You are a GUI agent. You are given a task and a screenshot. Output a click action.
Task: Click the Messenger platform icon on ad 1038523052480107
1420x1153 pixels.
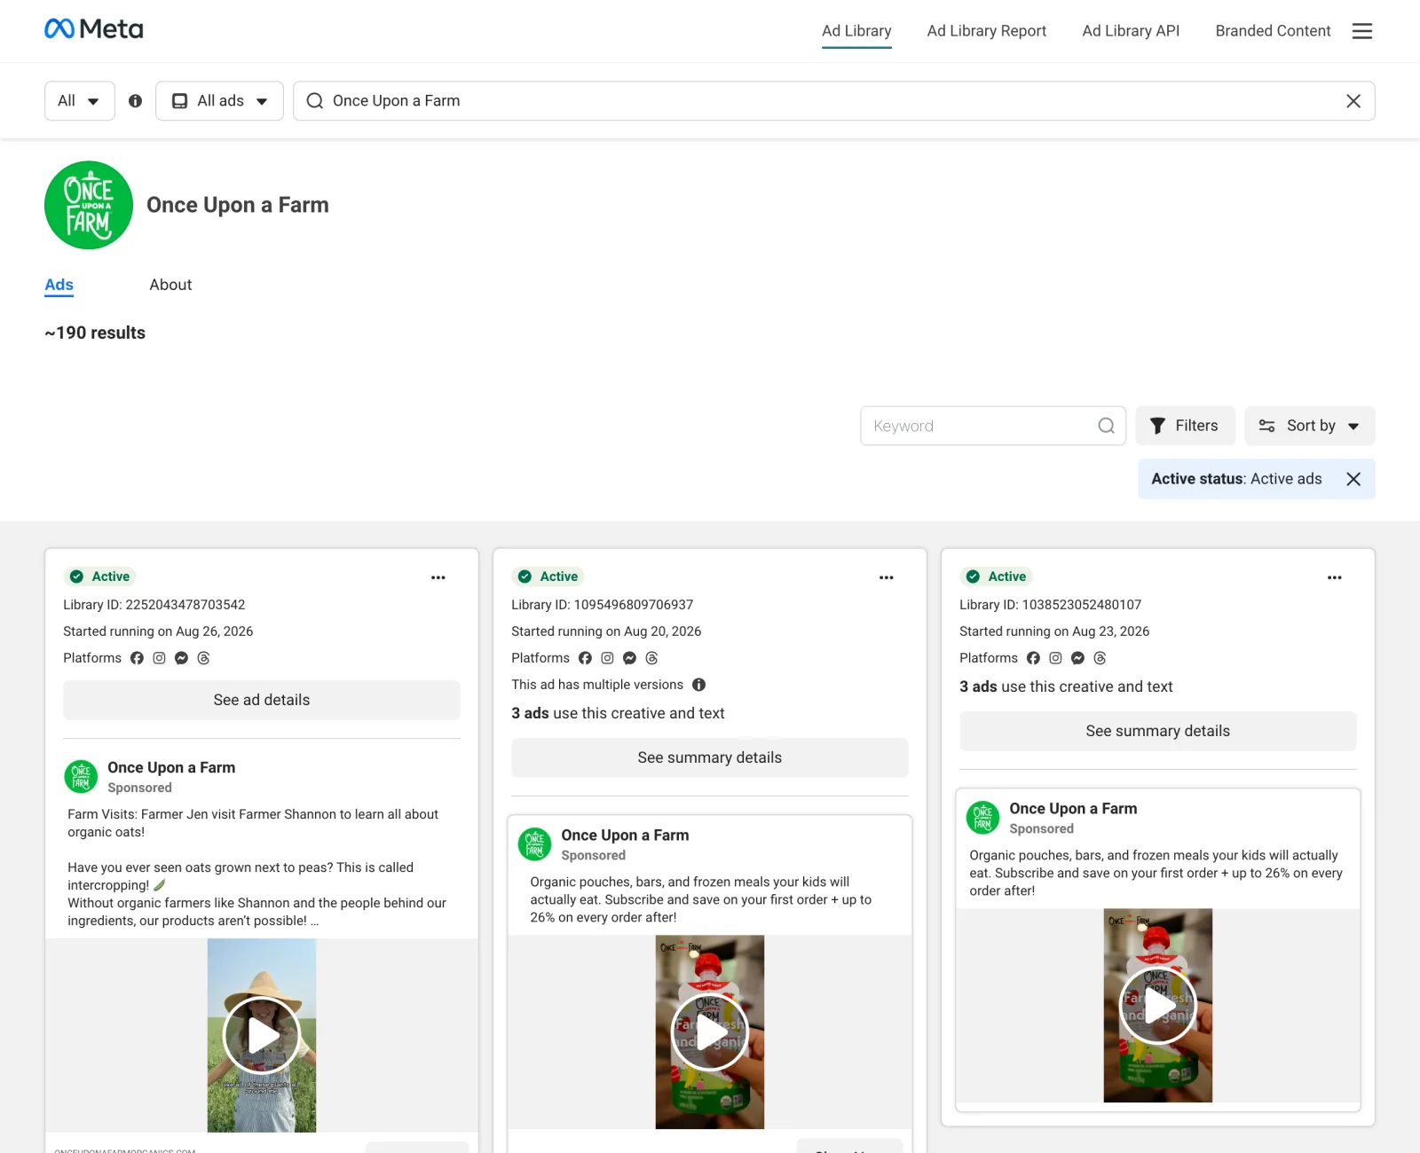pyautogui.click(x=1077, y=658)
